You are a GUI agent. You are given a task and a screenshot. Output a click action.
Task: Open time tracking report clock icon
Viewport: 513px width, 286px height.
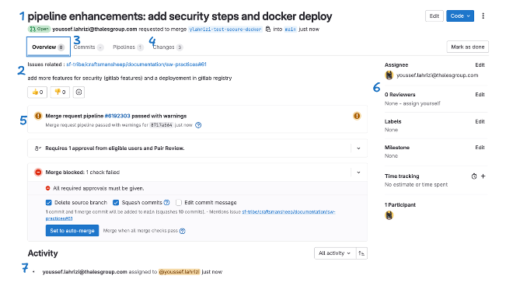(473, 176)
